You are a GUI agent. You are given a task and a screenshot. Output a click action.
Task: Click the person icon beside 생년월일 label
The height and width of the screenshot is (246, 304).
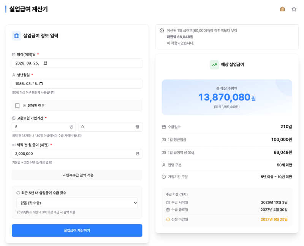pyautogui.click(x=14, y=75)
